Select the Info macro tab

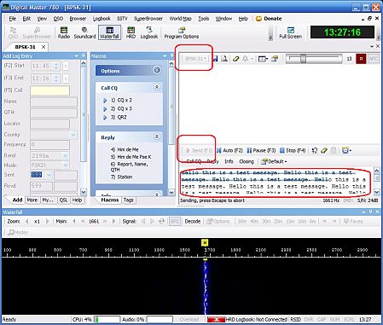[x=229, y=161]
